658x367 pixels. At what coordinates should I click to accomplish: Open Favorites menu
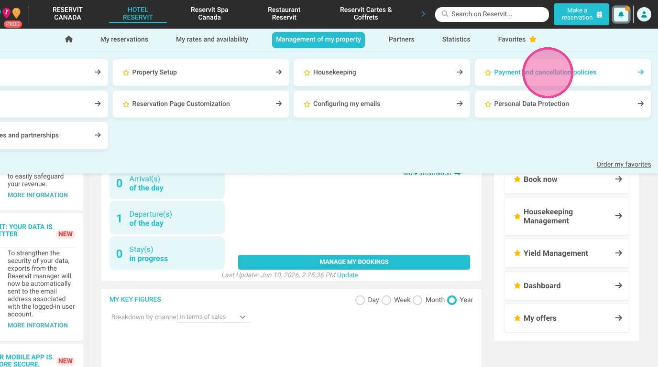tap(517, 40)
